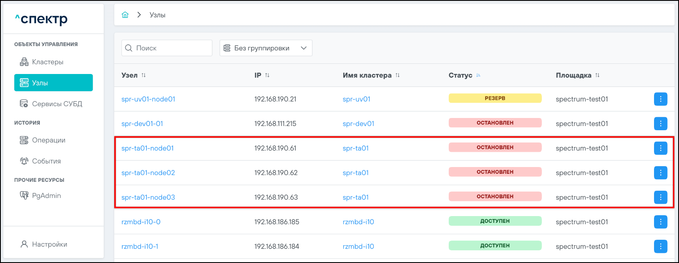Screen dimensions: 679x263
Task: Open Сервисы СУБД section
Action: click(57, 104)
